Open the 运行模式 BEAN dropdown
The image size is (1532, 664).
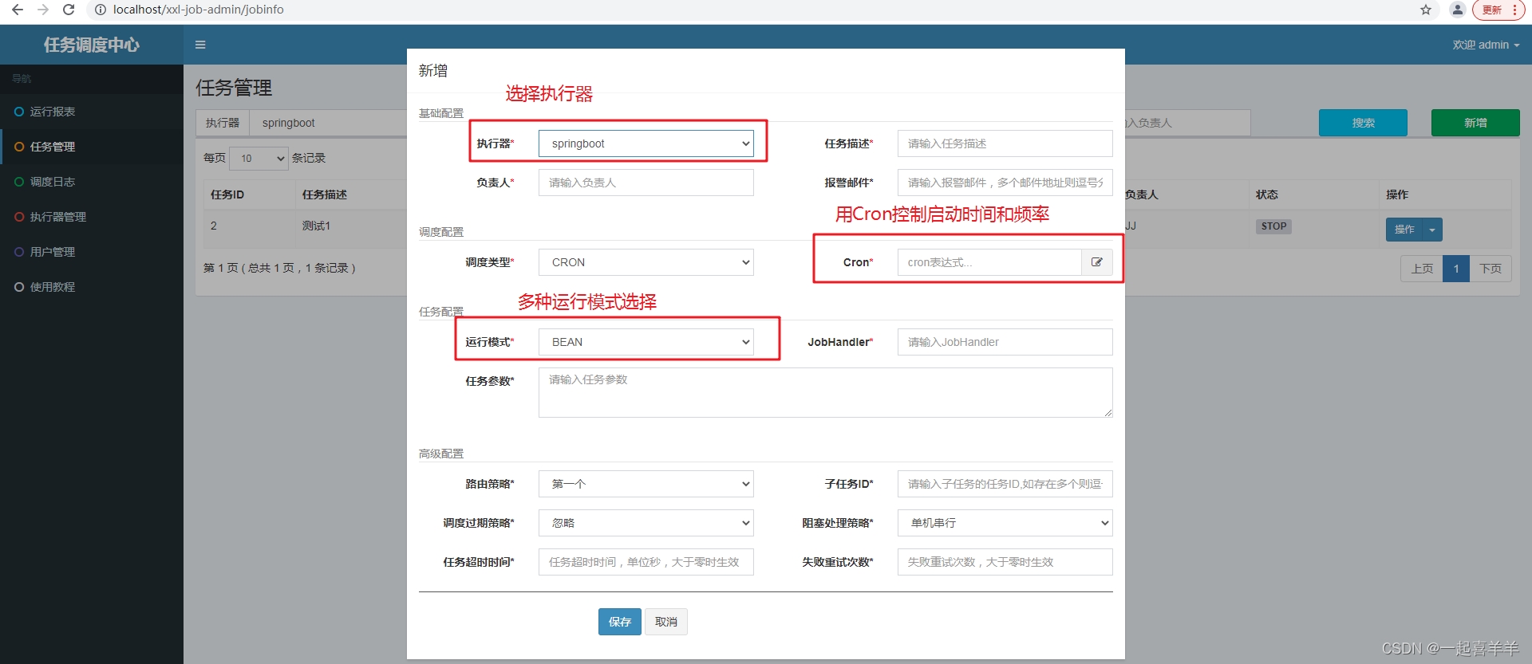pyautogui.click(x=646, y=342)
